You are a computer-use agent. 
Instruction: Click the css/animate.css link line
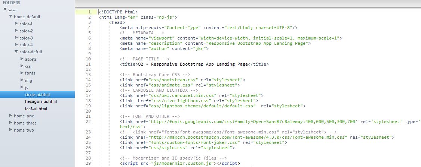179,85
